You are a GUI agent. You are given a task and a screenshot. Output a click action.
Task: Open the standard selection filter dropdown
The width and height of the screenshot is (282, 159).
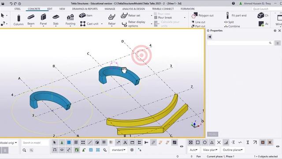[x=119, y=150]
